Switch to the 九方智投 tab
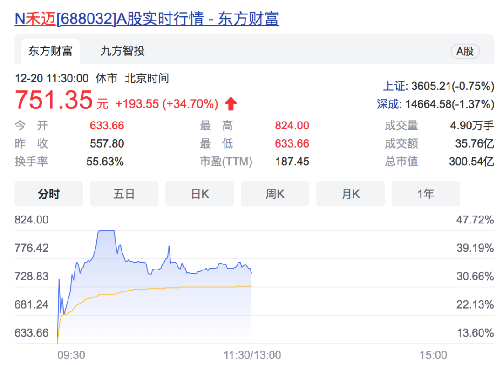 tap(122, 51)
